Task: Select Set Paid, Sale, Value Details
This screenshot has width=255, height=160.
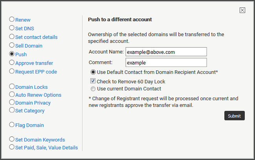Action: (x=12, y=147)
